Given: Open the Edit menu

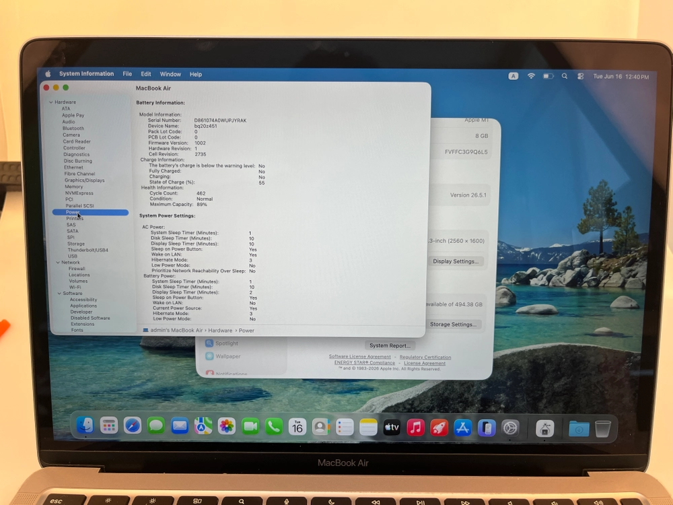Looking at the screenshot, I should [x=146, y=74].
